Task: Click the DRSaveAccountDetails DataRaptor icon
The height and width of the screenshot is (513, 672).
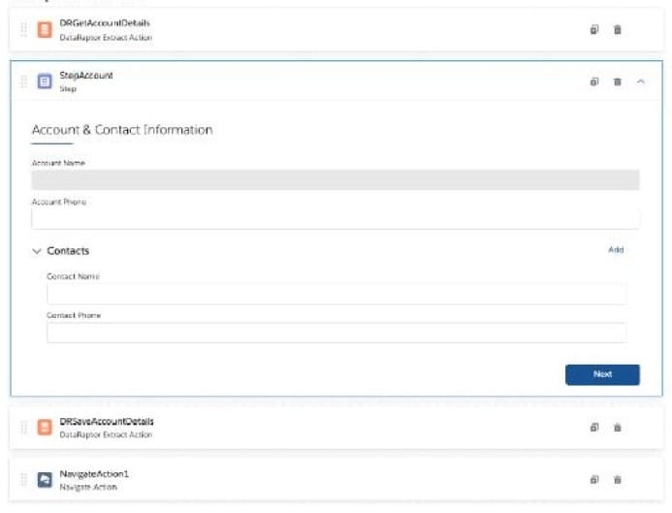Action: [44, 428]
